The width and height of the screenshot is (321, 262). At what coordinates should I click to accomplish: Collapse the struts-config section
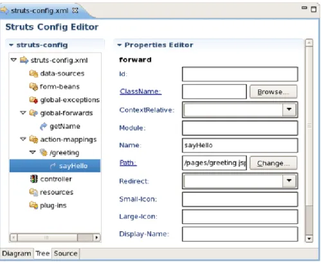(11, 45)
